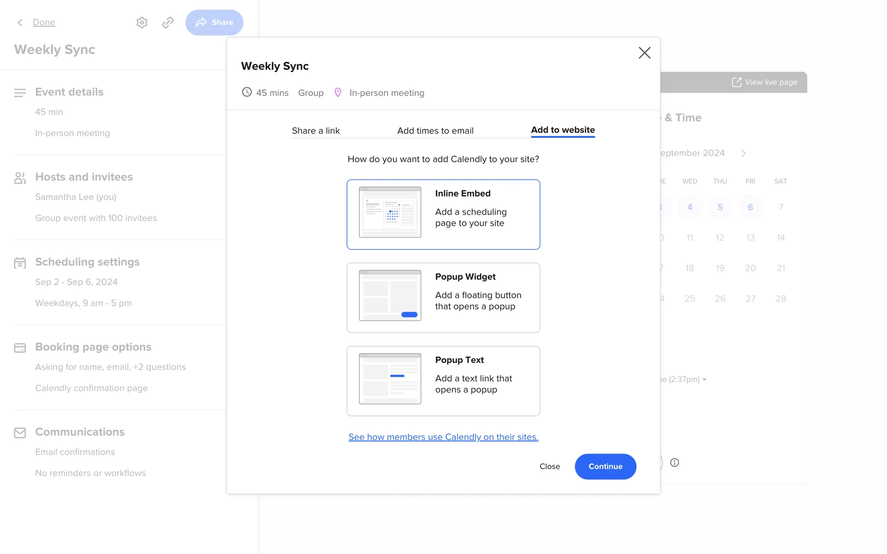887x554 pixels.
Task: Go to next month with chevron
Action: click(743, 153)
